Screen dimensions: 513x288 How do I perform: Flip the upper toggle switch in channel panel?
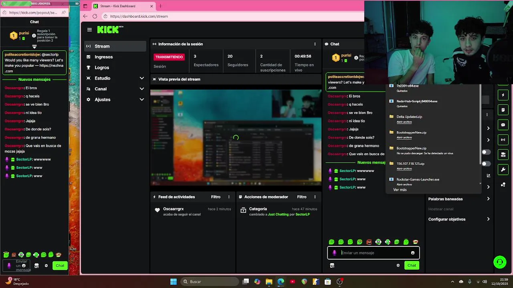tap(486, 152)
